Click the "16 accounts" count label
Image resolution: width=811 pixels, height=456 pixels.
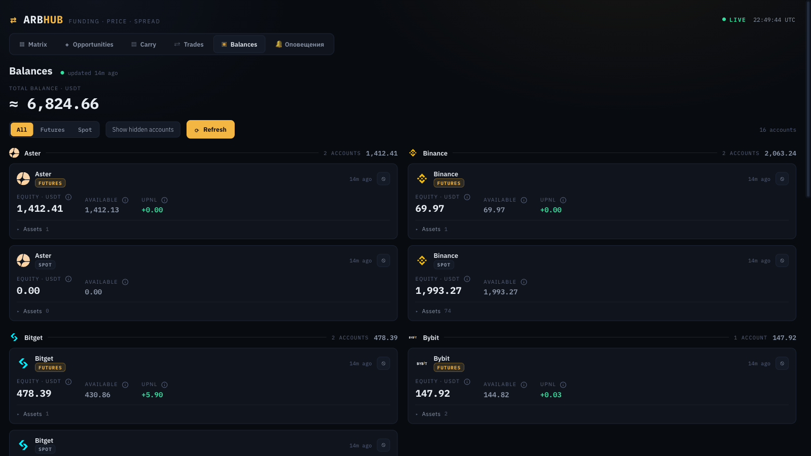778,130
